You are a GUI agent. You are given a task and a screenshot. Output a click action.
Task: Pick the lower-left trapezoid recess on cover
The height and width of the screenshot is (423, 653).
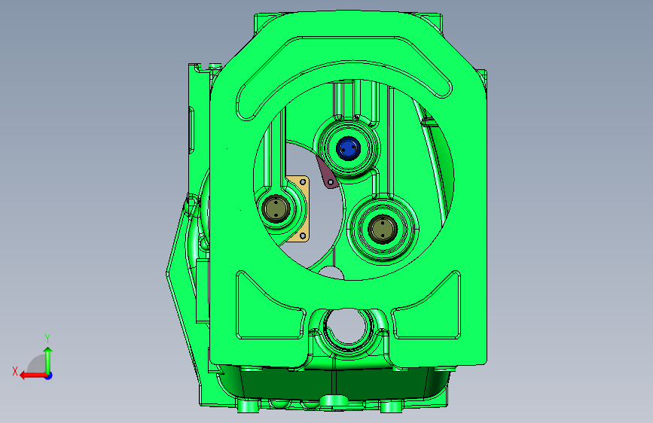270,306
